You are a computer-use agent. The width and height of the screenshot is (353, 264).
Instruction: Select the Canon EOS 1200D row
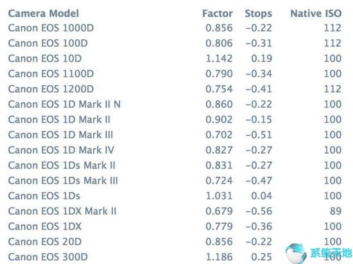click(175, 89)
